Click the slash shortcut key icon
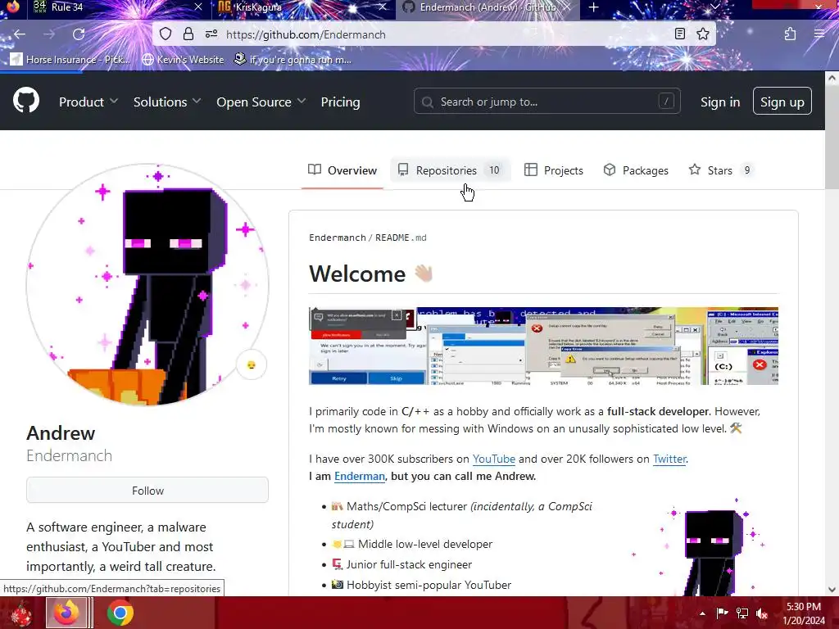This screenshot has width=839, height=629. [666, 101]
